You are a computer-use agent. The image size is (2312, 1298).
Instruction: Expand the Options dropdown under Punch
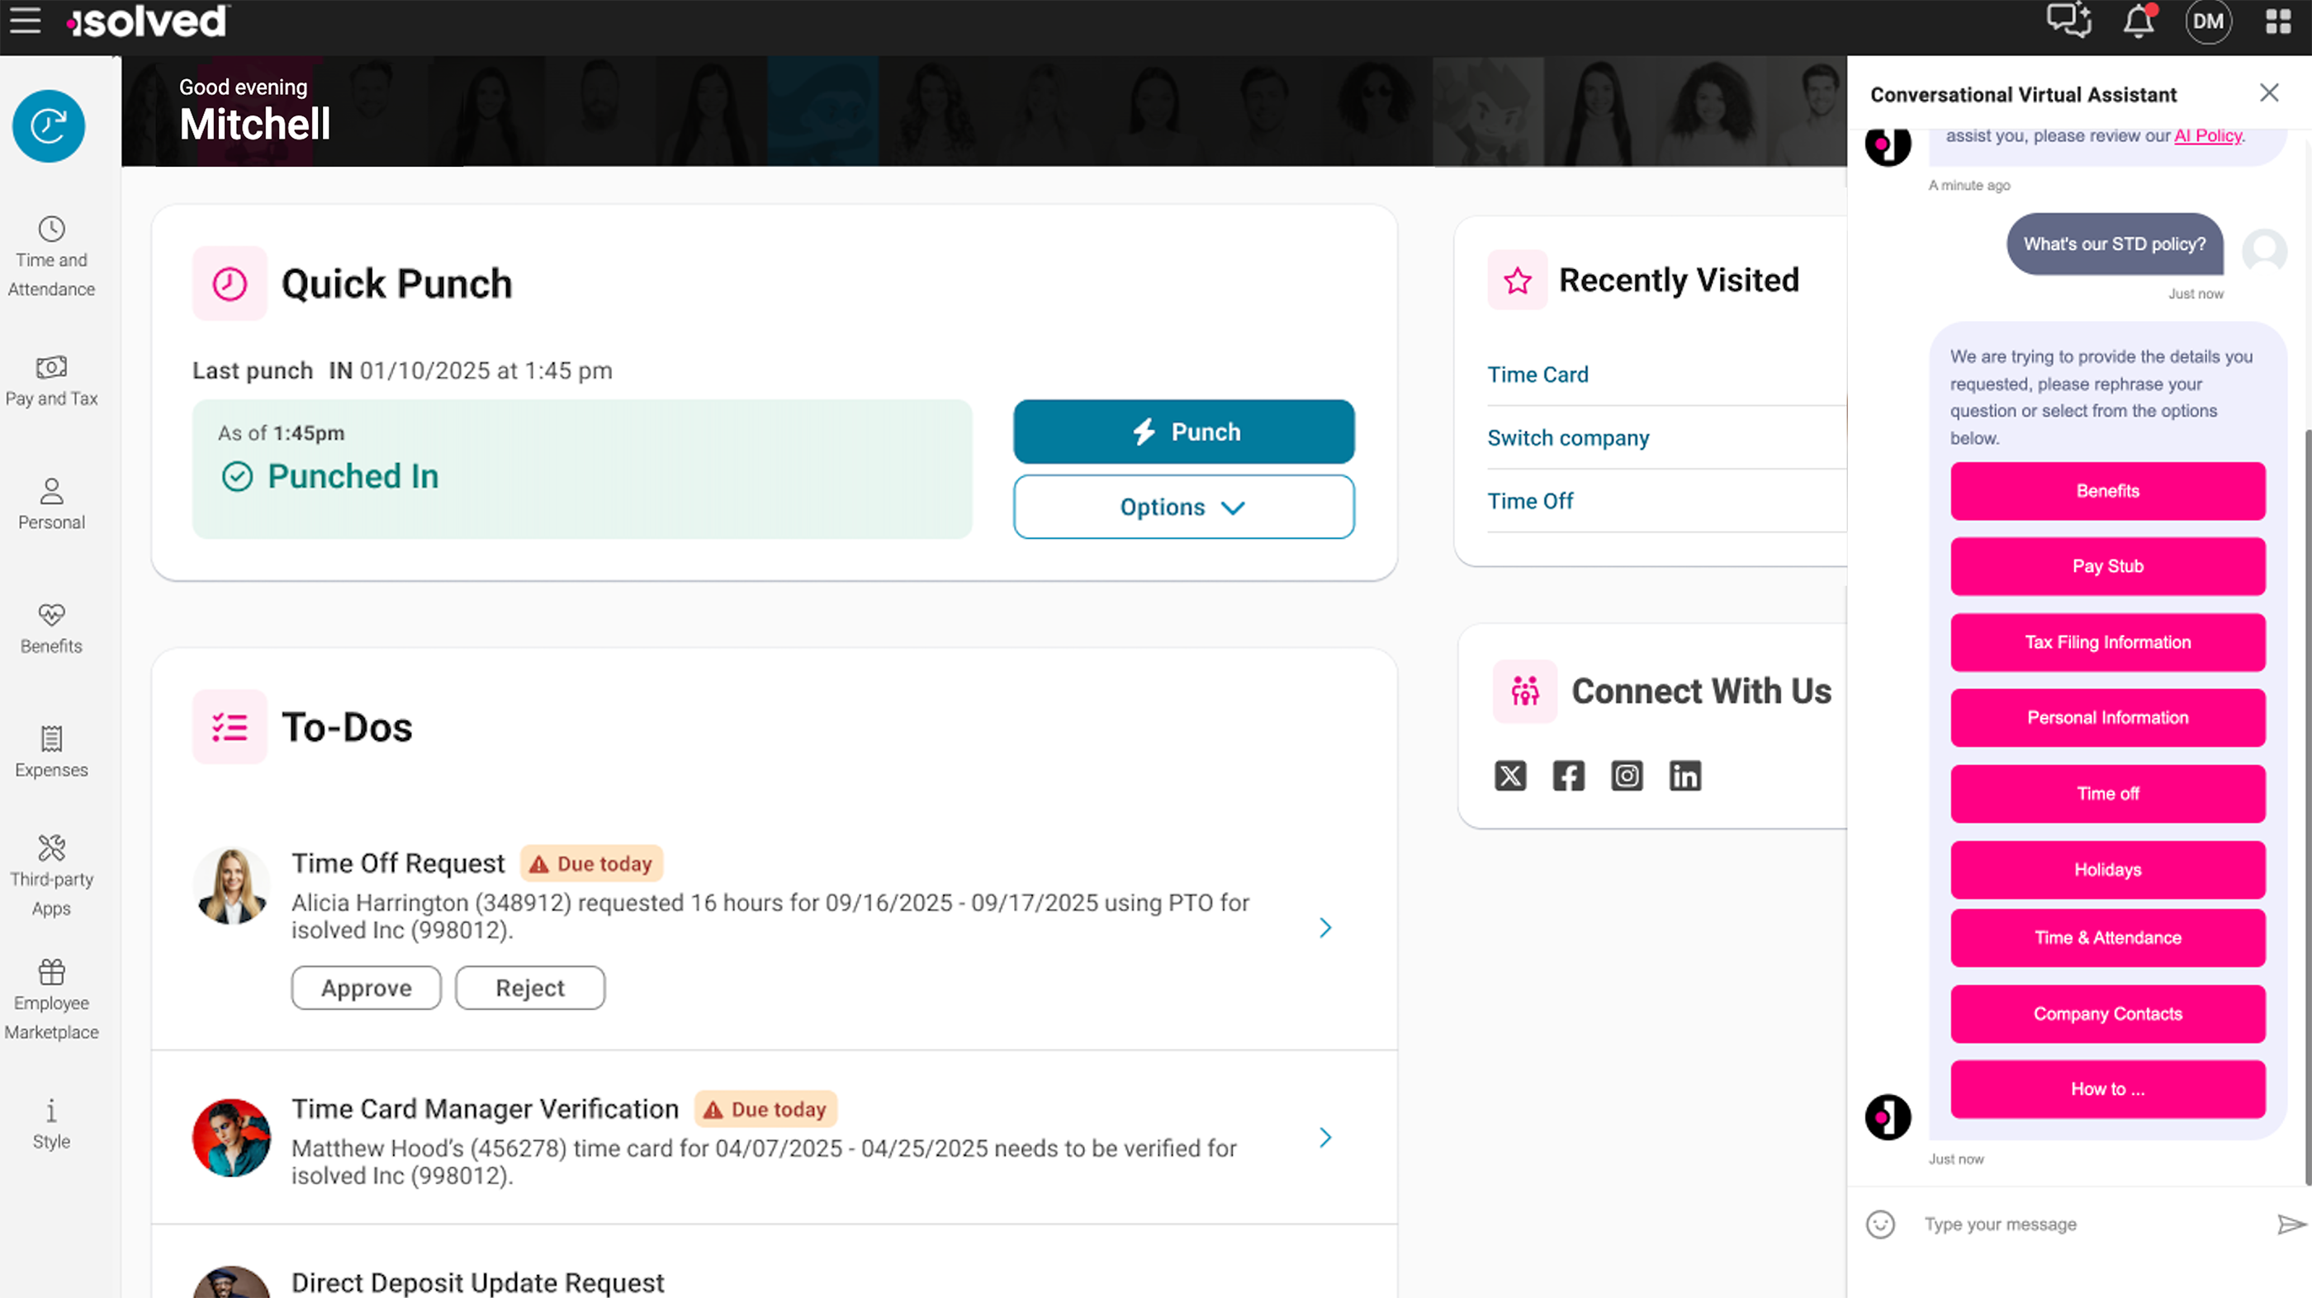(x=1183, y=507)
